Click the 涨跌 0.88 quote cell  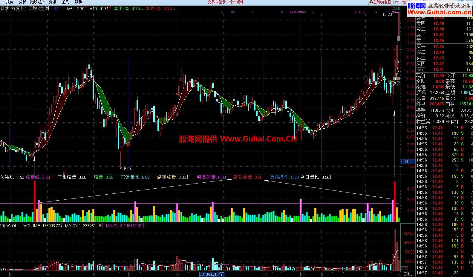coord(430,81)
